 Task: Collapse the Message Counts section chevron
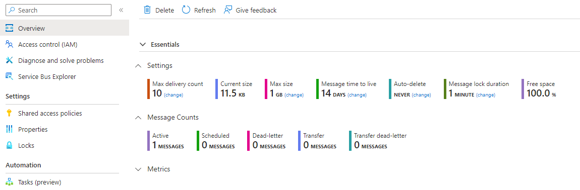pyautogui.click(x=138, y=118)
